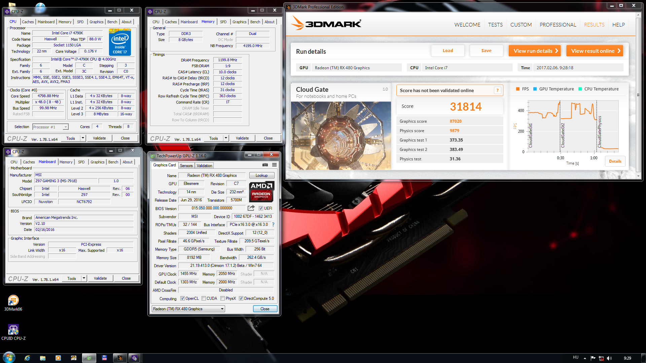Open the 3DMark06 desktop shortcut
646x363 pixels.
coord(13,303)
